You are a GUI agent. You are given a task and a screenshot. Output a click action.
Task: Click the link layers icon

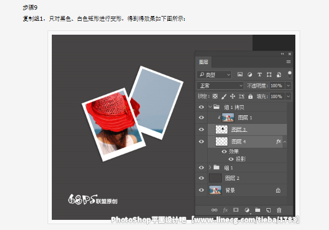[214, 210]
